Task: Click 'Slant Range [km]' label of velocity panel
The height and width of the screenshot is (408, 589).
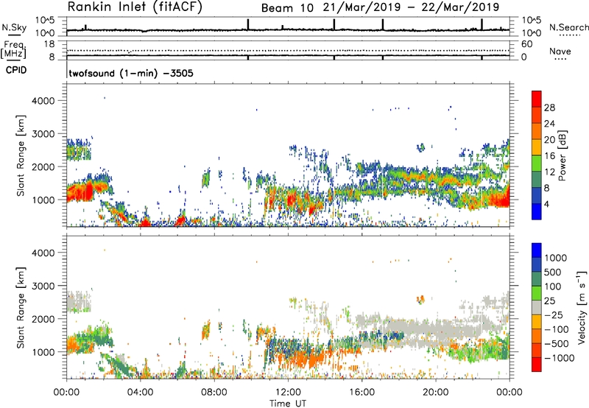Action: tap(21, 307)
